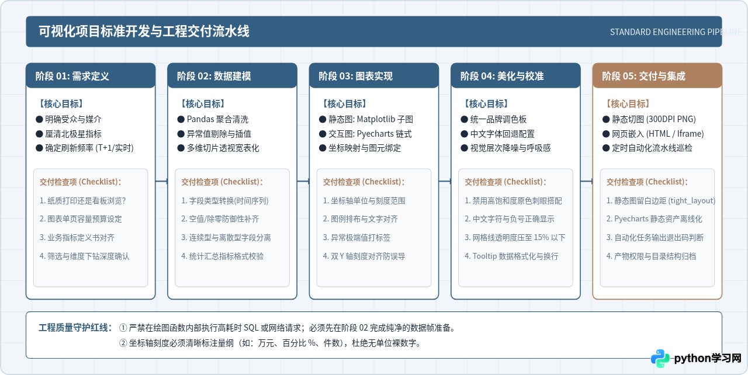
Task: Click 【核心目标】 under 阶段 05
Action: click(x=627, y=104)
